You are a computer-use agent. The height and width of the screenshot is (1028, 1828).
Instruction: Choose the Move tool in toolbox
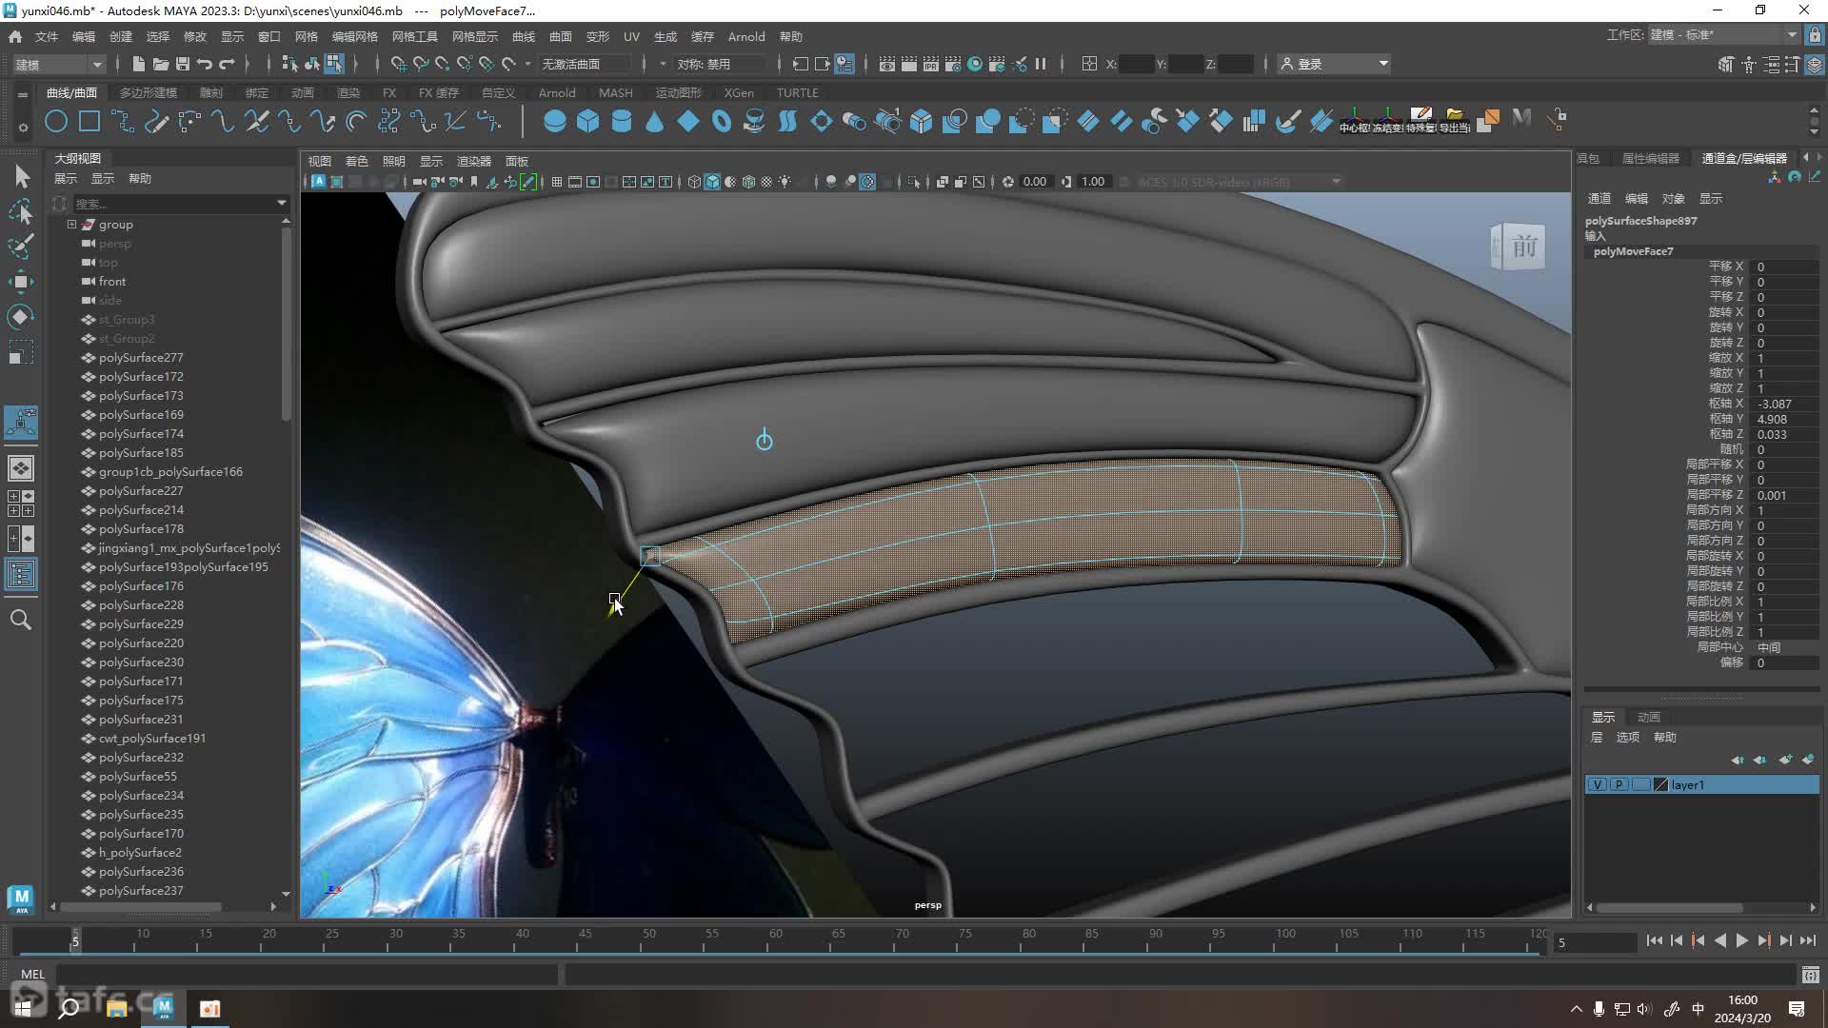coord(22,282)
